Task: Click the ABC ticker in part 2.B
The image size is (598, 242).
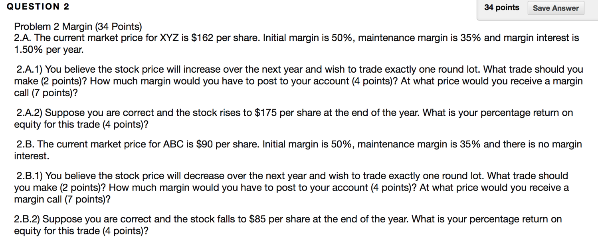Action: click(x=173, y=144)
